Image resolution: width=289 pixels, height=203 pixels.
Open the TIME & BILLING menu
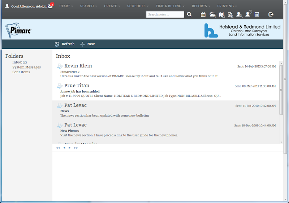point(170,6)
